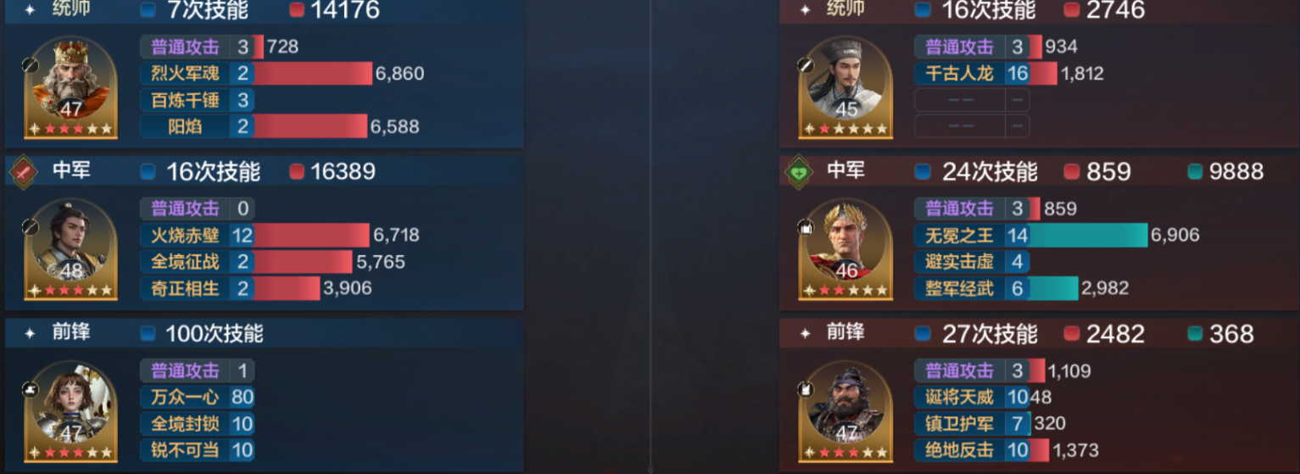This screenshot has width=1300, height=474.
Task: Click the green heart icon beside 中军
Action: (x=798, y=172)
